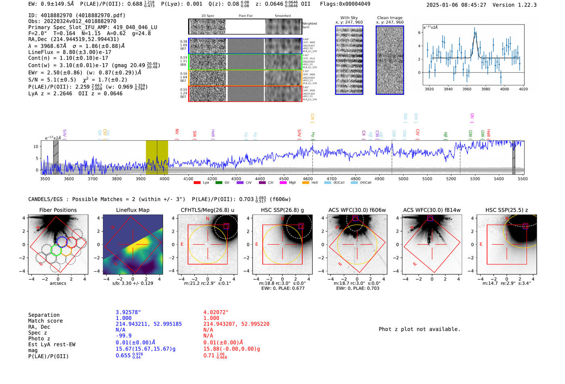The width and height of the screenshot is (565, 384).
Task: Click the red SiII line label
Action: coord(195,135)
